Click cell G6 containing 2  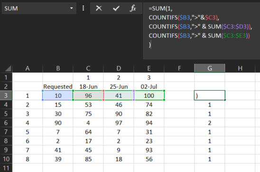pyautogui.click(x=210, y=123)
